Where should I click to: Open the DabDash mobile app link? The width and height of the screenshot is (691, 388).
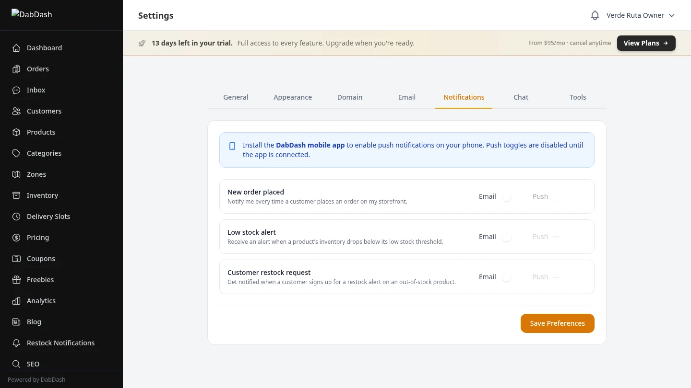[310, 145]
